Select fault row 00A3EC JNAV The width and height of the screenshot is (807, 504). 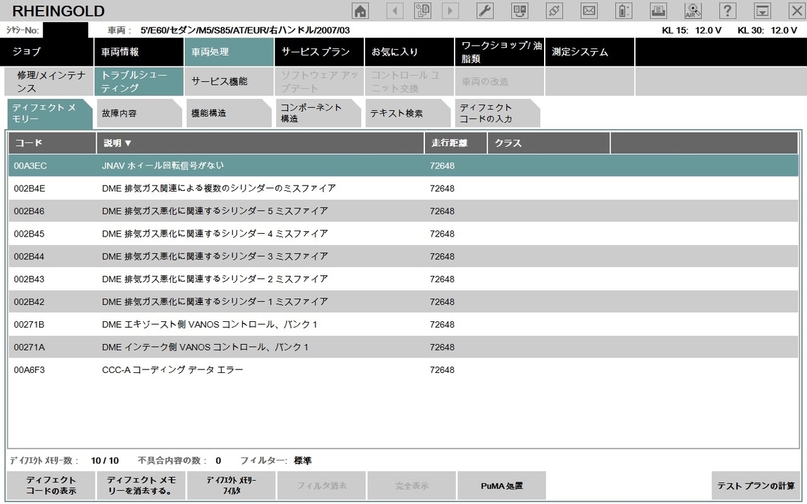click(403, 165)
